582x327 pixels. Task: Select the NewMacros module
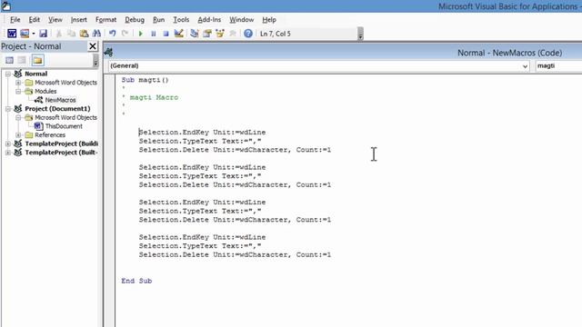tap(60, 100)
